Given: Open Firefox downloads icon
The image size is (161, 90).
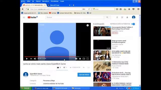Looking at the screenshot, I should tap(125, 9).
